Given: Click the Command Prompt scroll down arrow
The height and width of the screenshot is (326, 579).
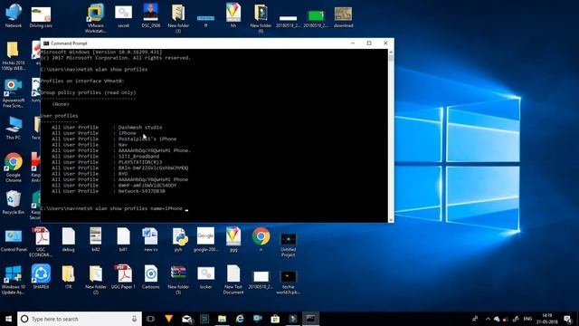Looking at the screenshot, I should coord(391,219).
